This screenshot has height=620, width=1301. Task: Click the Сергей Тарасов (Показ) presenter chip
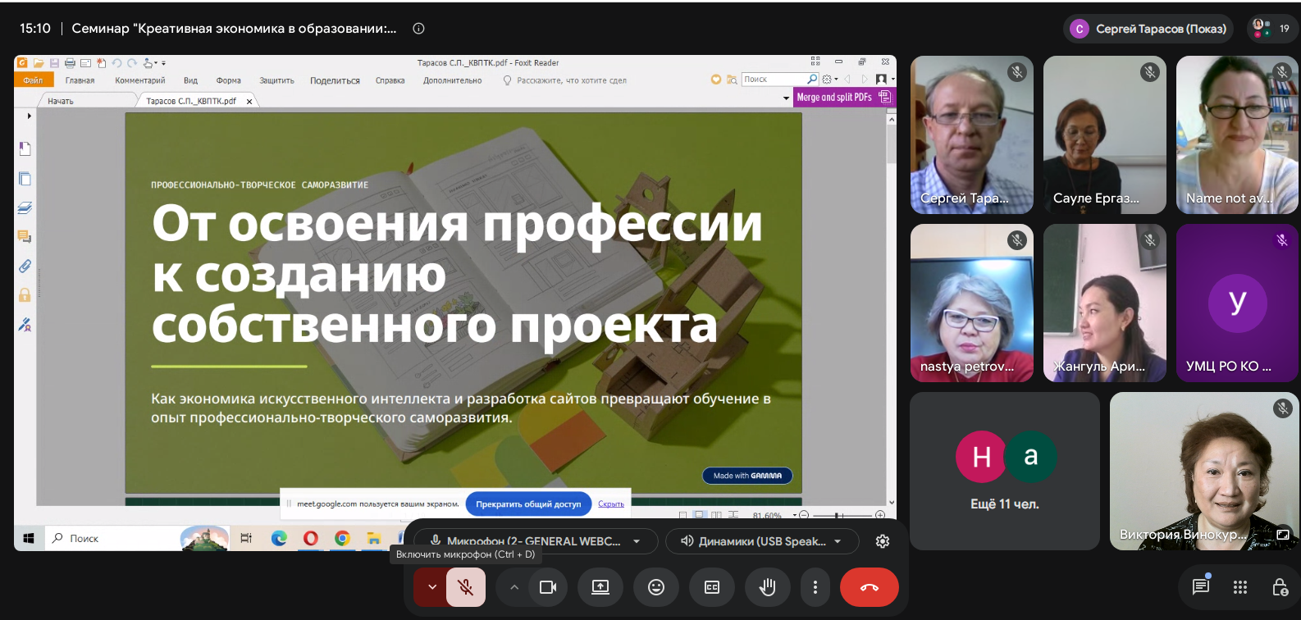(1148, 29)
